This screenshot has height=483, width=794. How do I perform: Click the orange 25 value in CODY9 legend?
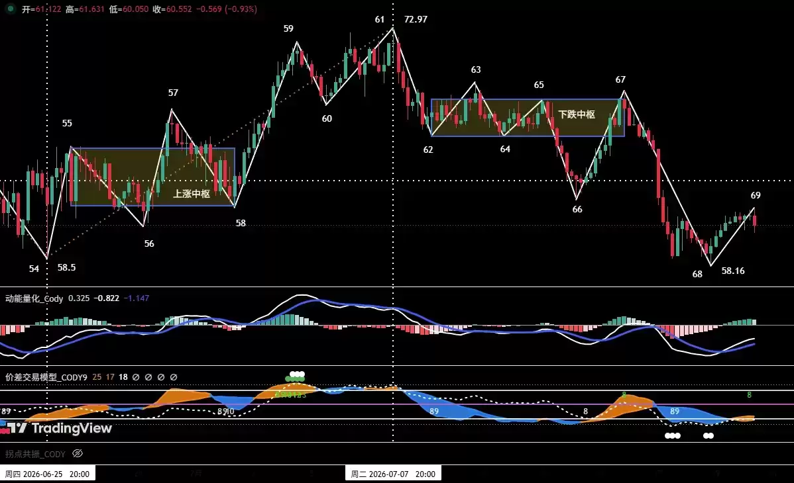(97, 377)
